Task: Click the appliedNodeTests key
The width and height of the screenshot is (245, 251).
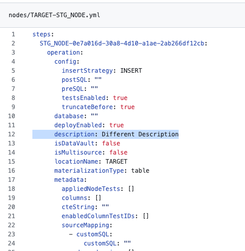Action: click(91, 189)
